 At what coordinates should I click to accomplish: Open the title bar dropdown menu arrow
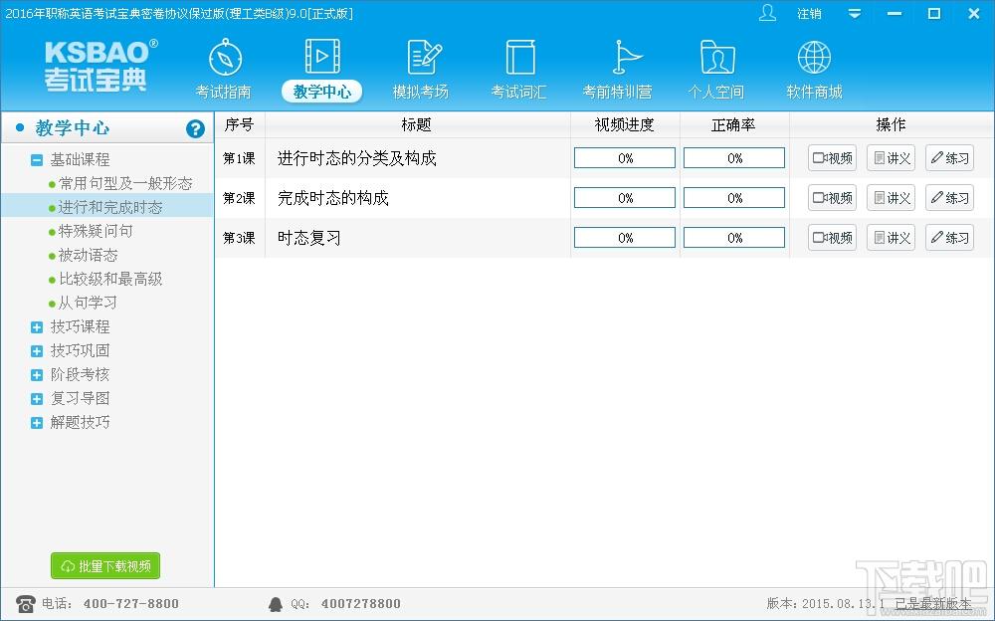tap(855, 14)
